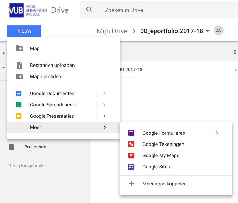
Task: Create a new Google Presentaties file
Action: [x=52, y=116]
